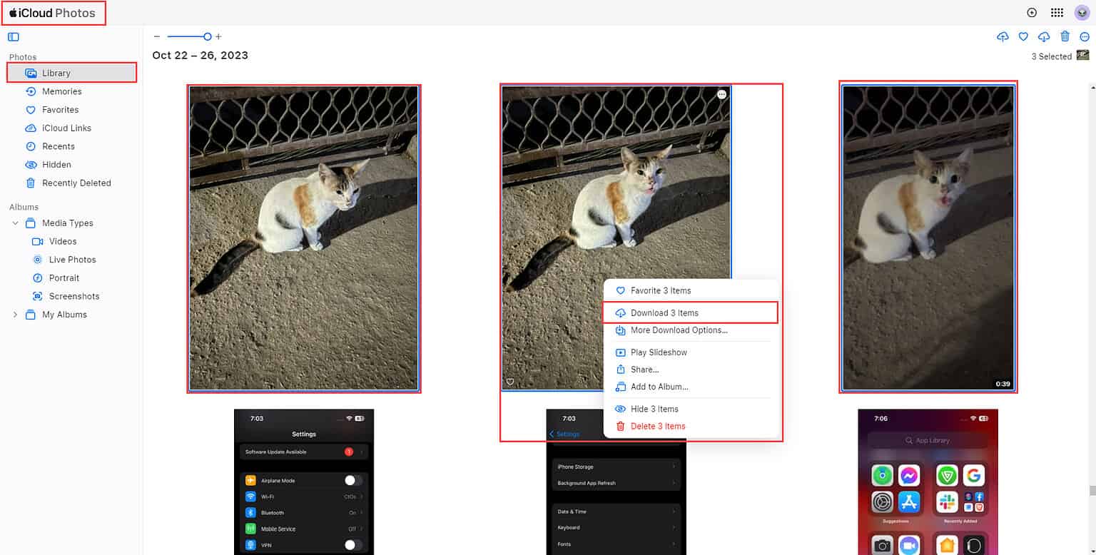Open Recently Deleted in the sidebar
1096x555 pixels.
pos(76,183)
